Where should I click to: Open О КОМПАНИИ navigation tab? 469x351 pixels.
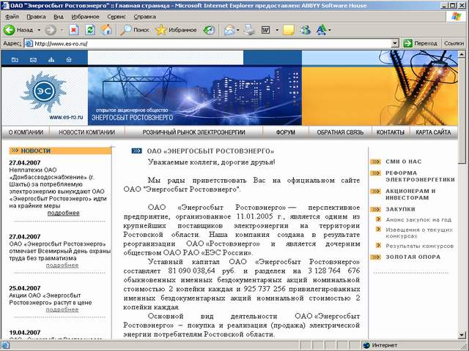click(26, 132)
